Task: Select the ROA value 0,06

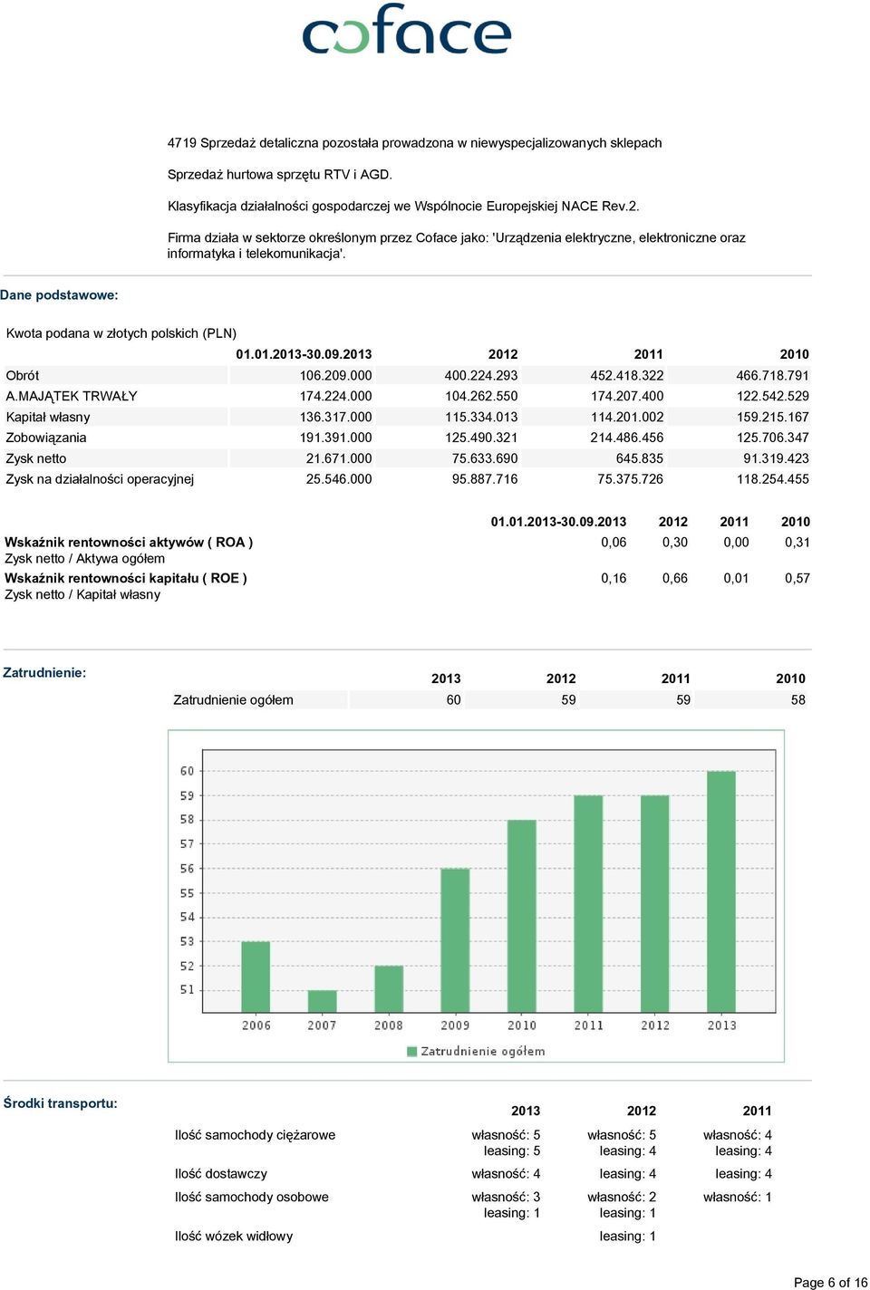Action: point(614,542)
